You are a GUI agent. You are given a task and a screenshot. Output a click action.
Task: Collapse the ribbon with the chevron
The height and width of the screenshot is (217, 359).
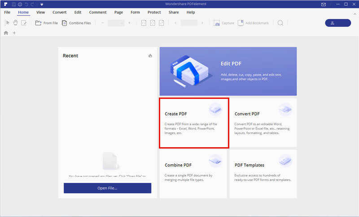click(x=355, y=14)
